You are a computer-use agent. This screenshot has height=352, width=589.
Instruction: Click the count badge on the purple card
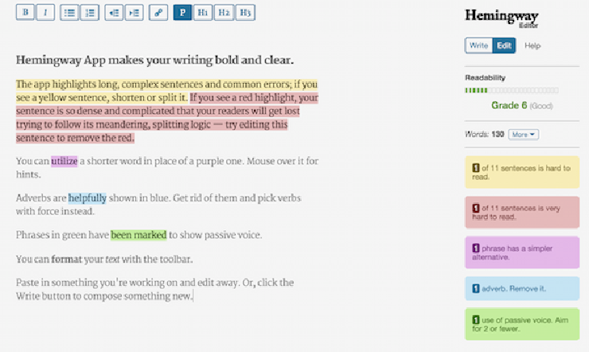[x=475, y=248]
